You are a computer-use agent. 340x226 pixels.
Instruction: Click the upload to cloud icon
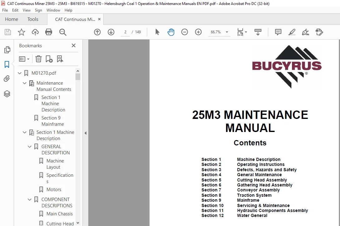pos(35,32)
